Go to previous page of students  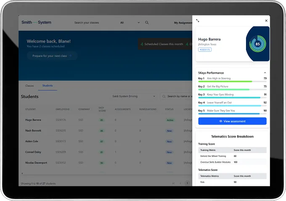point(180,183)
